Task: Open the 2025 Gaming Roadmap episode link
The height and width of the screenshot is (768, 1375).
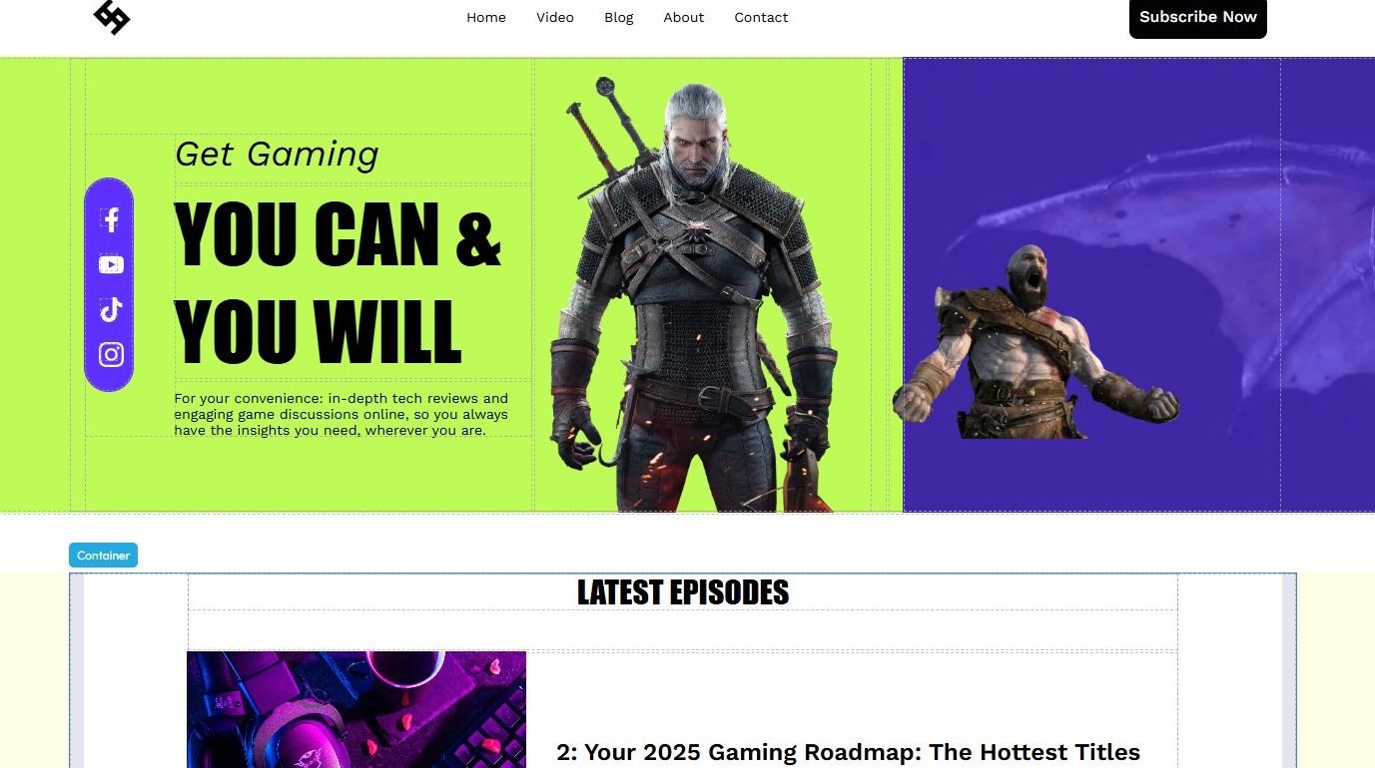Action: 848,752
